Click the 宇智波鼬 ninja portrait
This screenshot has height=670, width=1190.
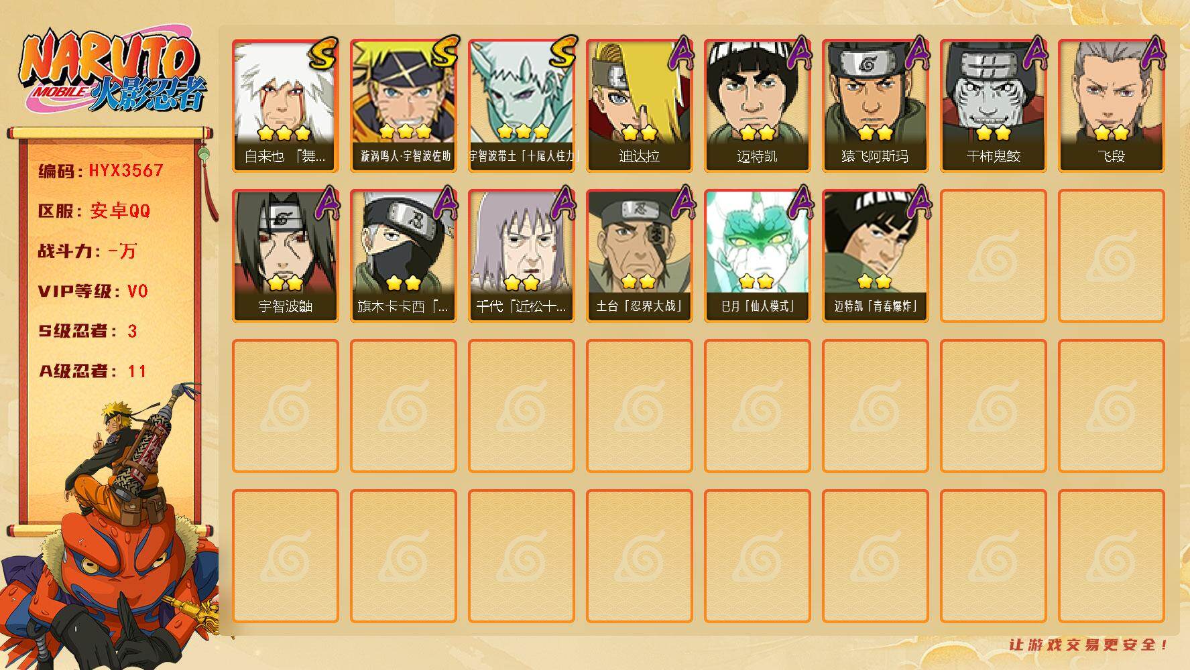click(286, 256)
